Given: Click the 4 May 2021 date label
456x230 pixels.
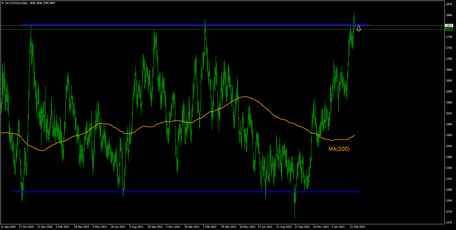Looking at the screenshot, I should coord(99,227).
